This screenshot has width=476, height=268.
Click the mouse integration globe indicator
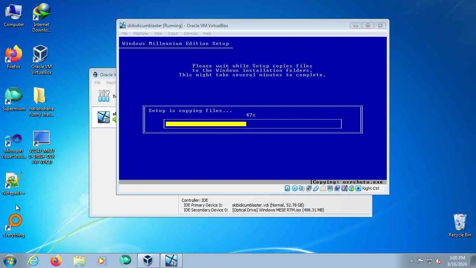click(x=351, y=188)
